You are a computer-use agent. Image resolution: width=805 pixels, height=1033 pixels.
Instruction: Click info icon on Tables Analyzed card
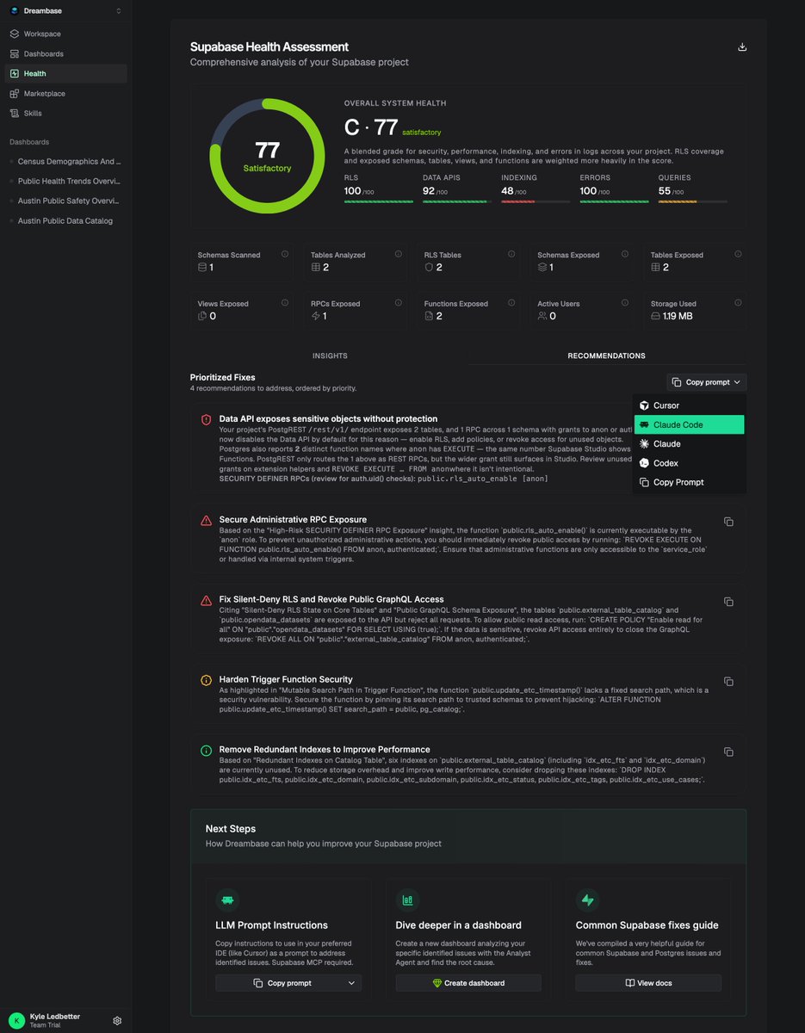coord(398,254)
